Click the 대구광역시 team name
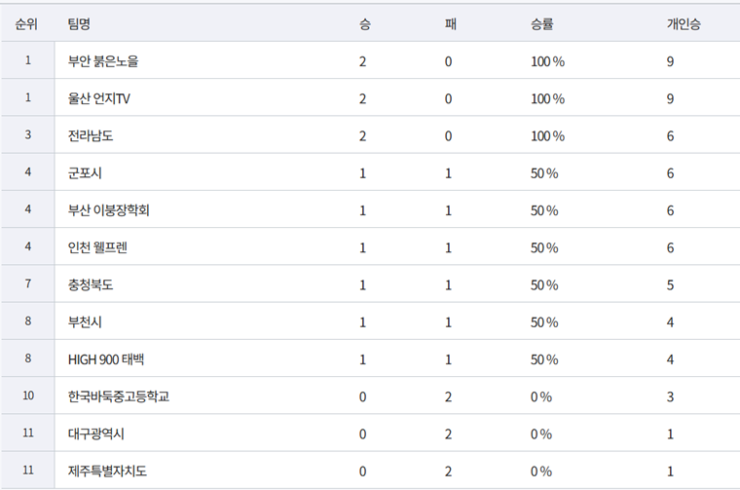The image size is (740, 490). [96, 434]
